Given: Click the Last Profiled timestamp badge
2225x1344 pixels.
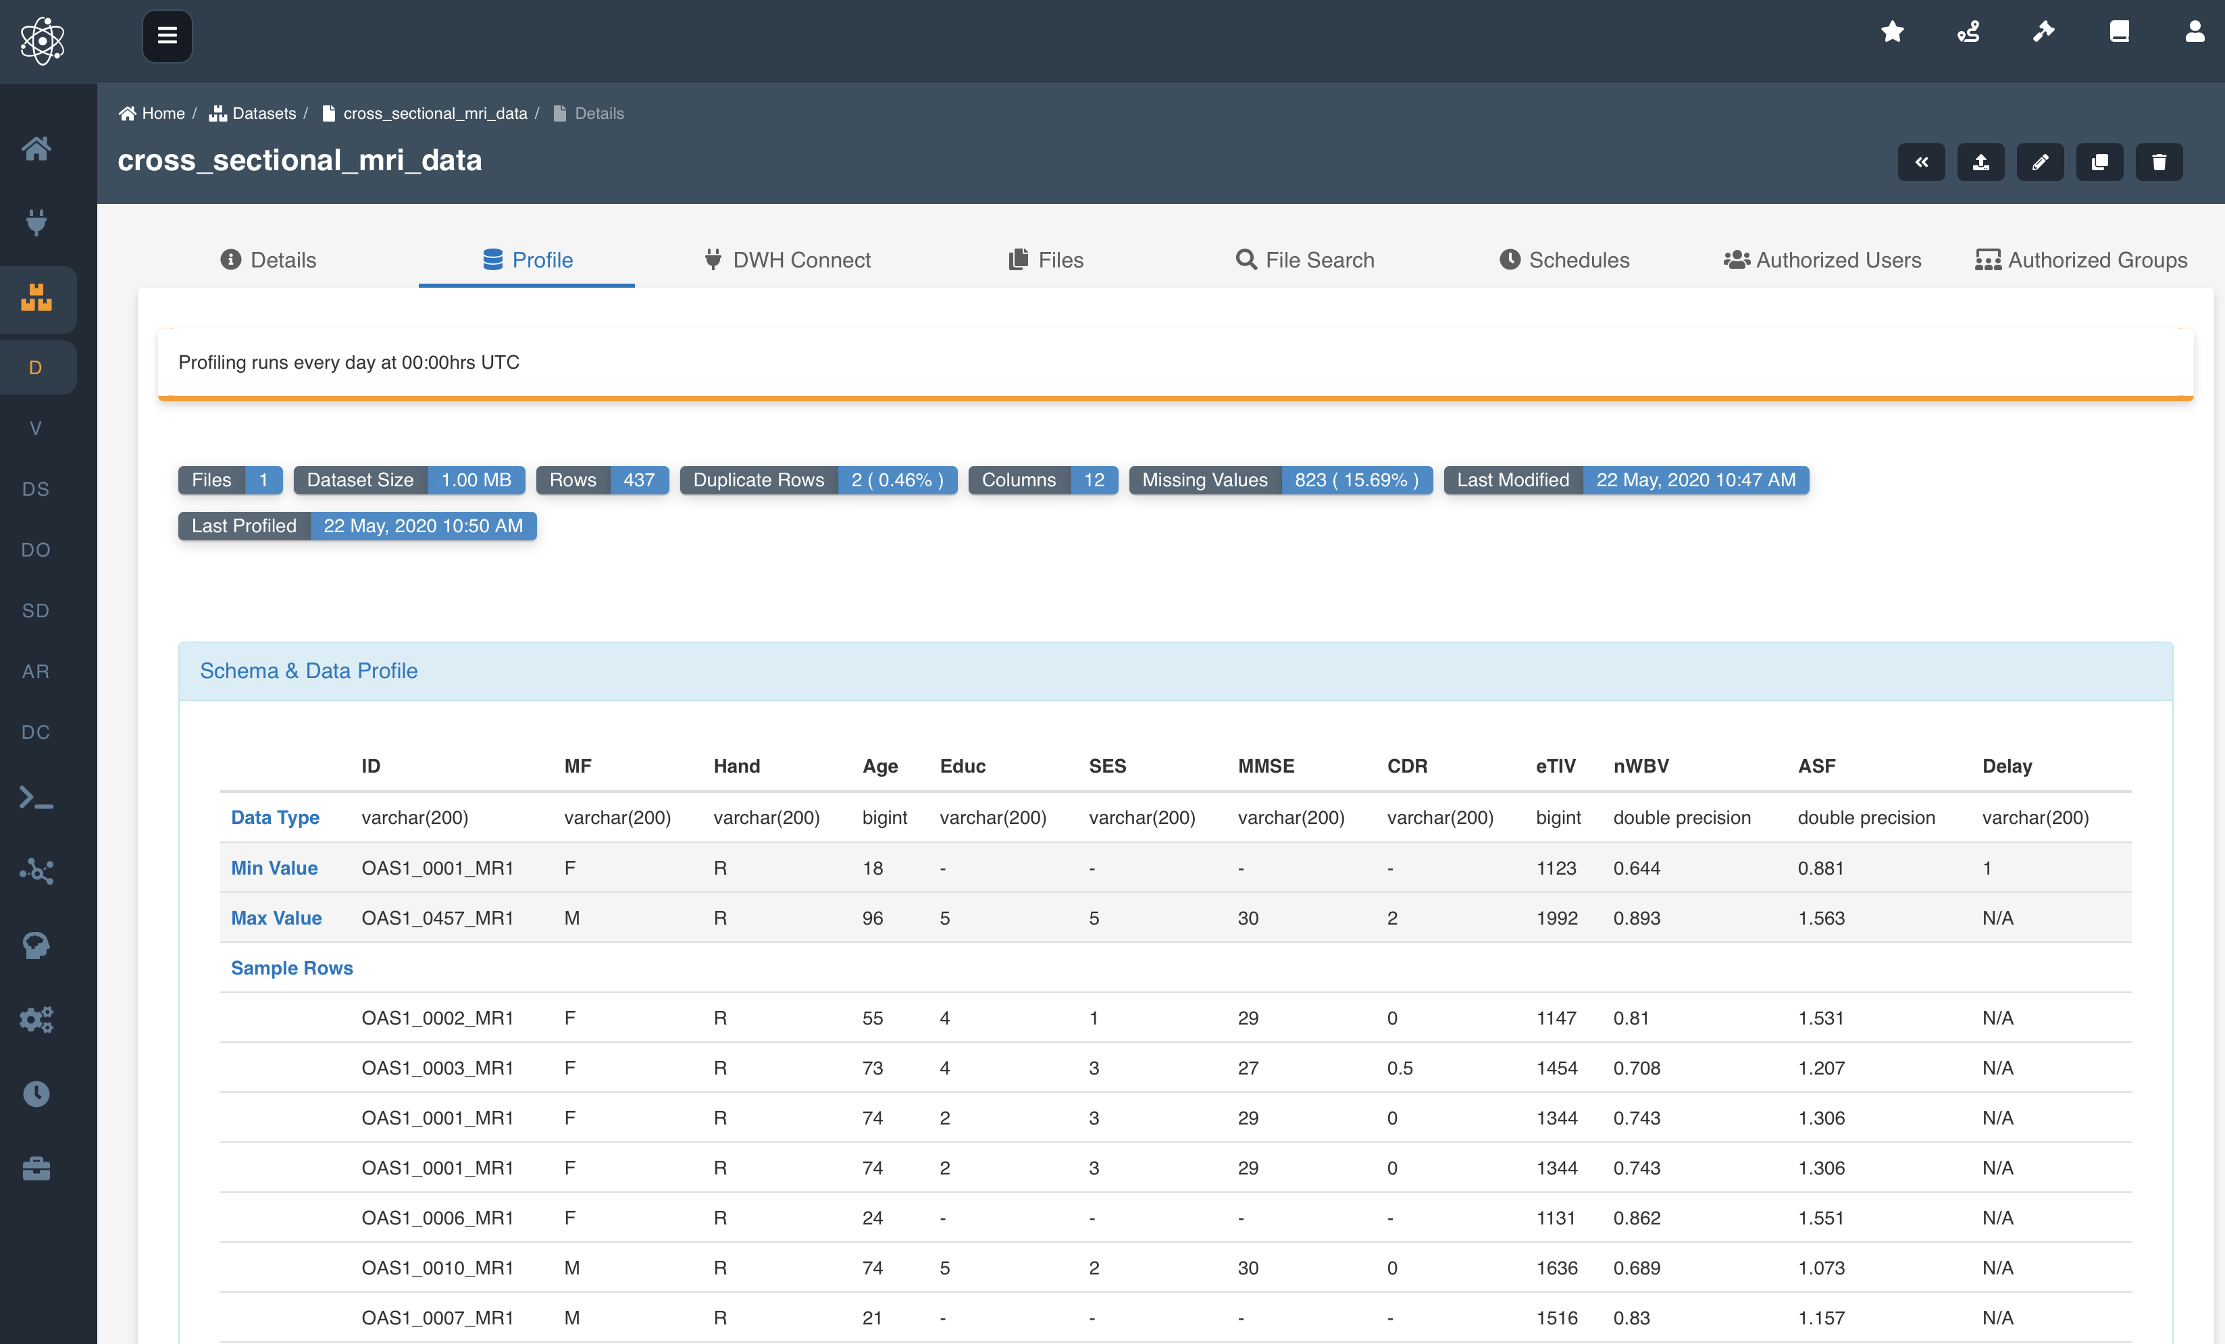Looking at the screenshot, I should click(357, 525).
